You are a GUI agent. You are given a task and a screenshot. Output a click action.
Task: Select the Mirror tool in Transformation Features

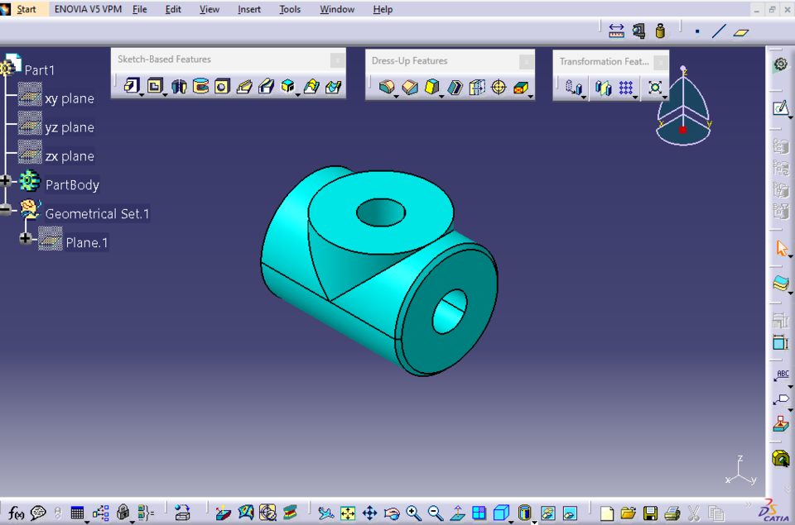point(603,88)
